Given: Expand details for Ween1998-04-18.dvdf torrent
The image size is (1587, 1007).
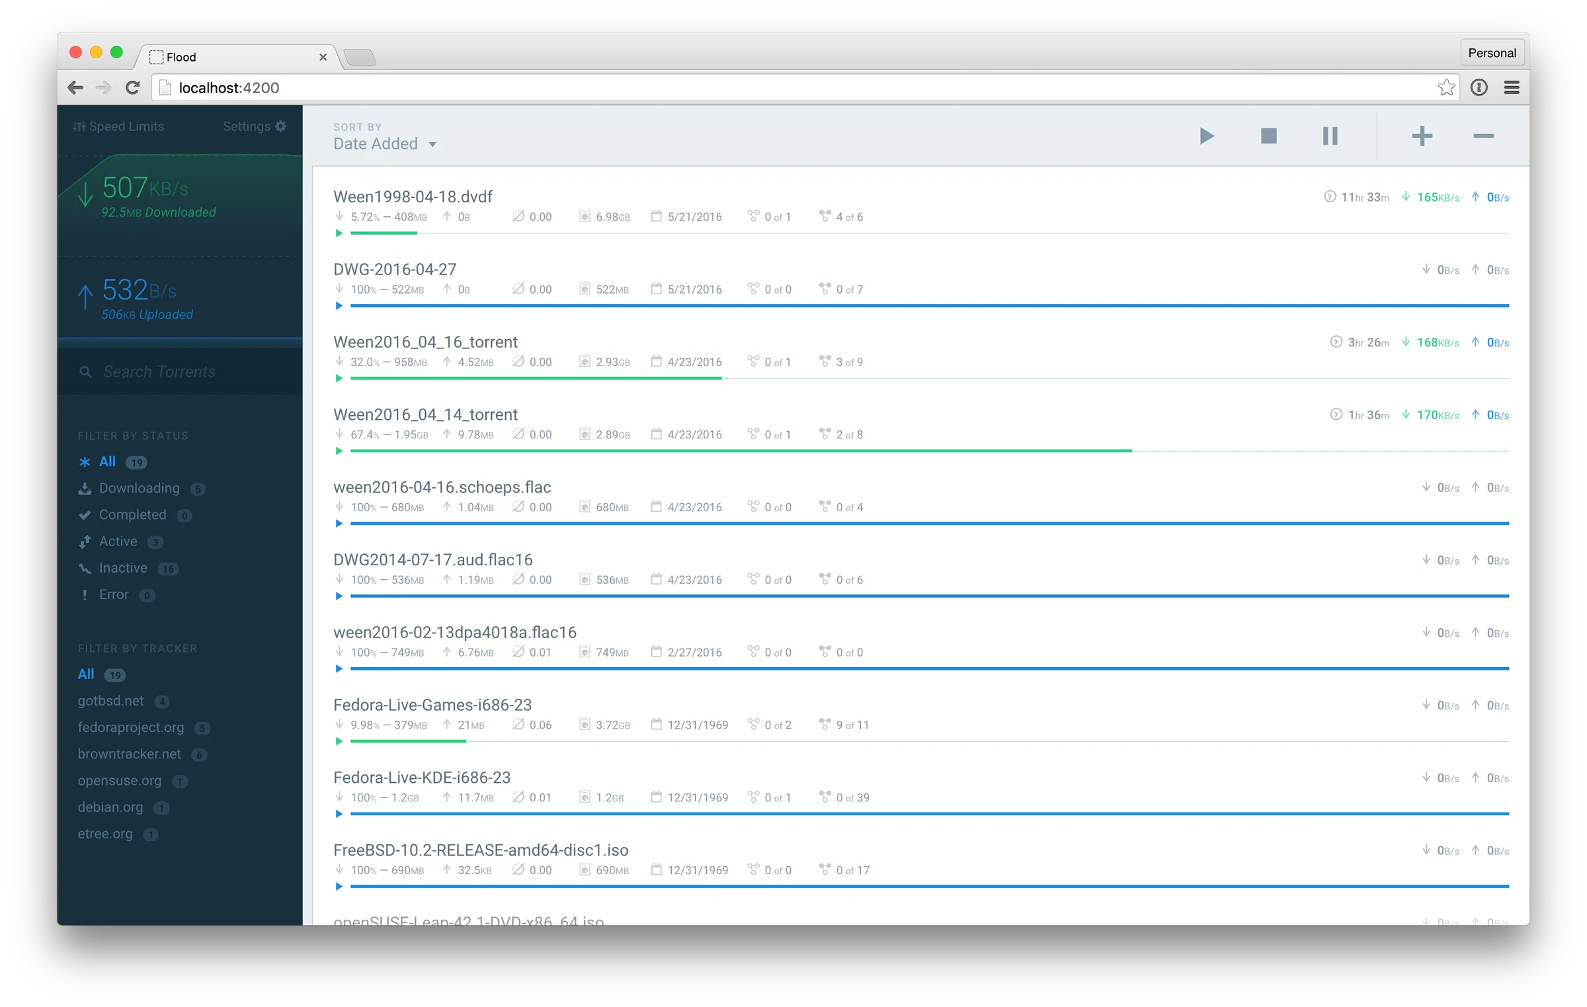Looking at the screenshot, I should [339, 233].
